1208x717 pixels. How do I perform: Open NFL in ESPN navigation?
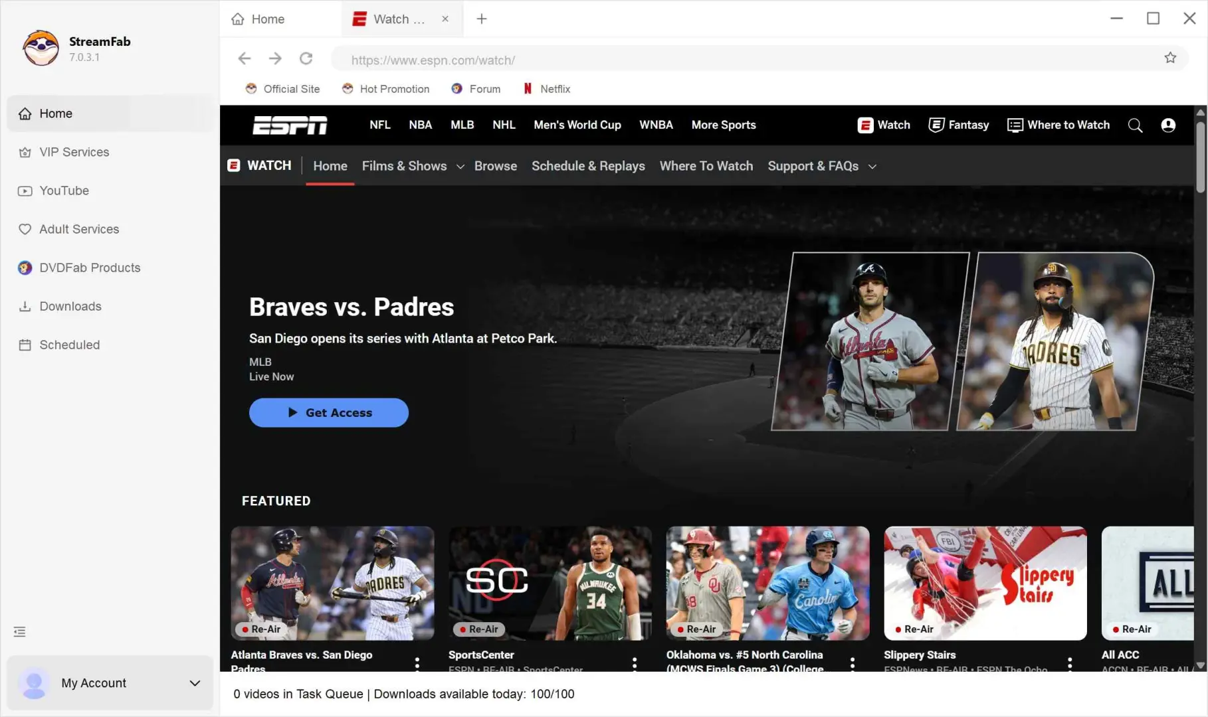380,125
